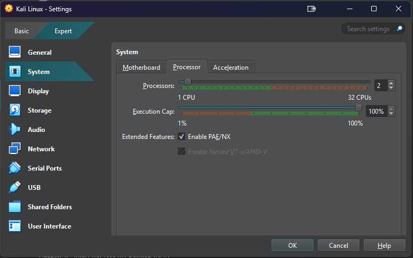Click the Cancel button
The width and height of the screenshot is (413, 258).
click(339, 245)
